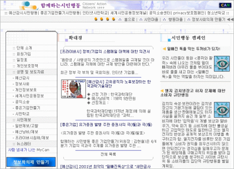Click the <유가증권 발행 주관 증권사> summary line

click(103, 133)
